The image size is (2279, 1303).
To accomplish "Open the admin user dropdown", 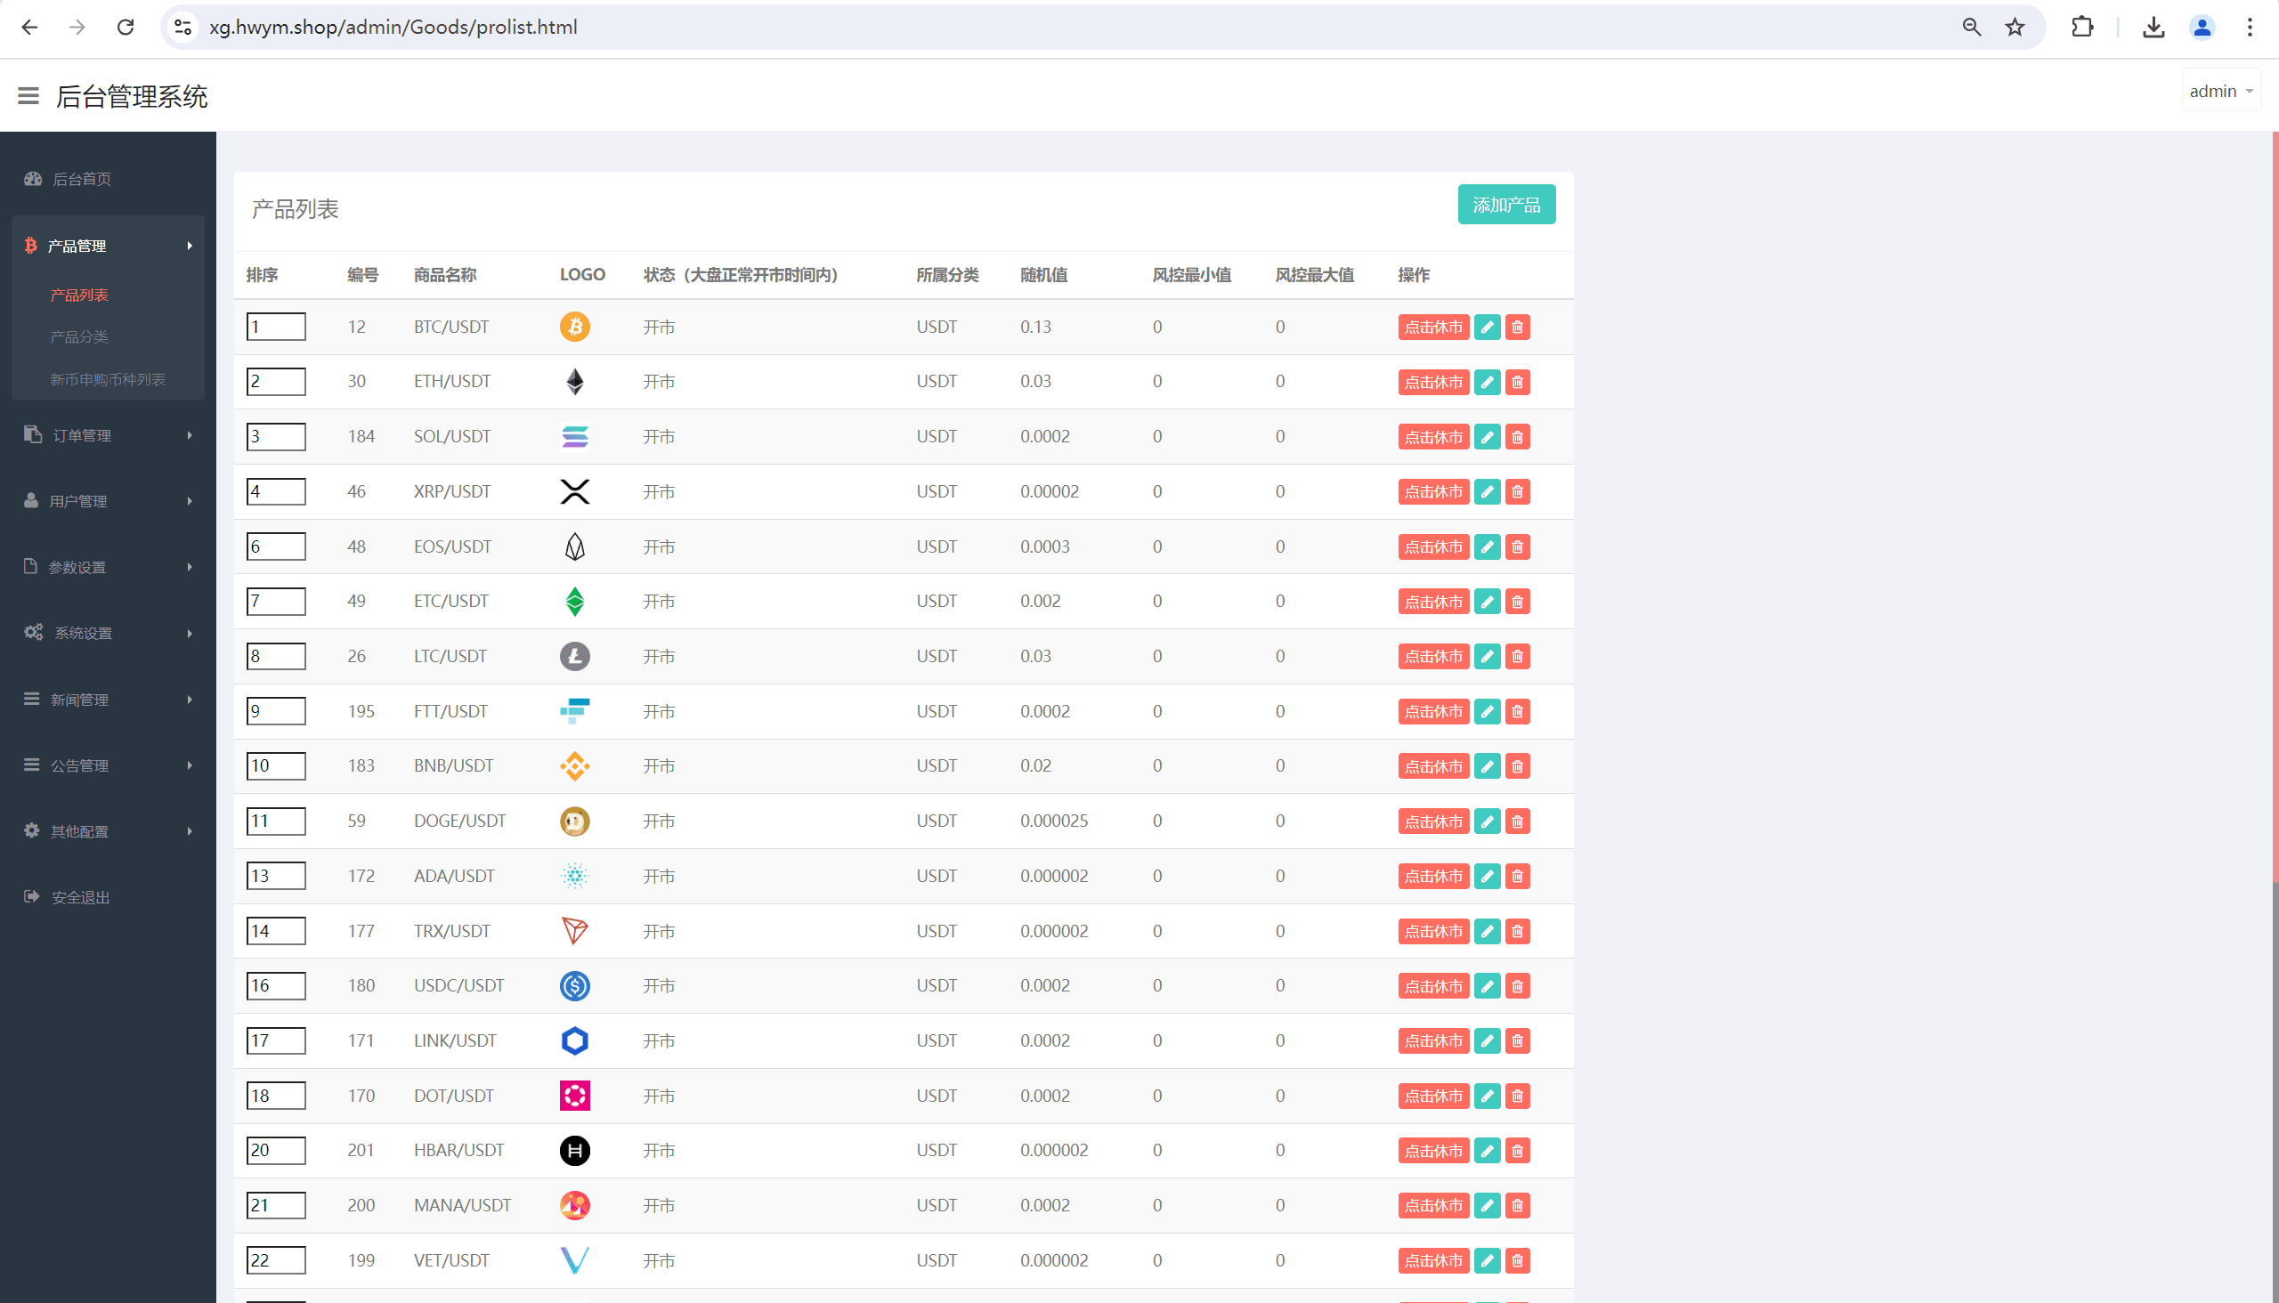I will click(2221, 92).
